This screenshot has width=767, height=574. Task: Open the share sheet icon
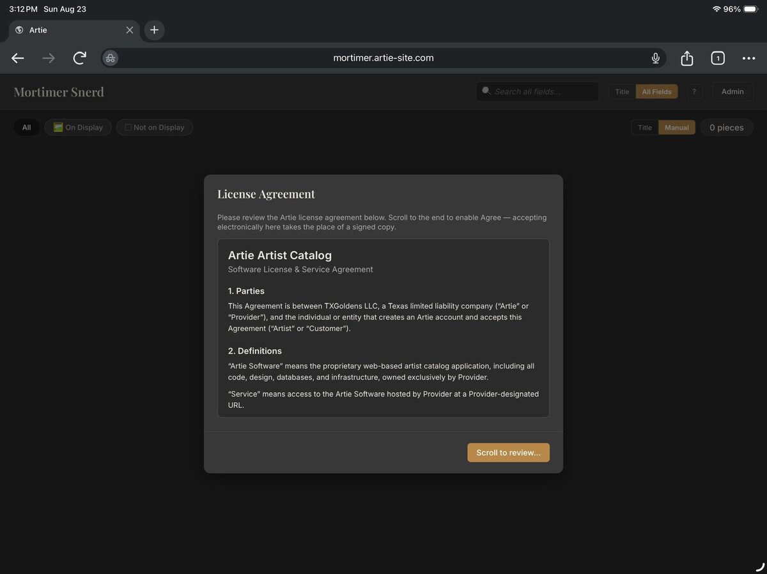pos(687,58)
